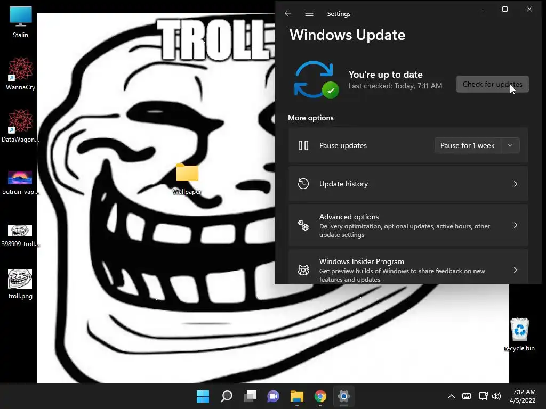The height and width of the screenshot is (409, 546).
Task: Click the Update history clock icon
Action: [303, 184]
